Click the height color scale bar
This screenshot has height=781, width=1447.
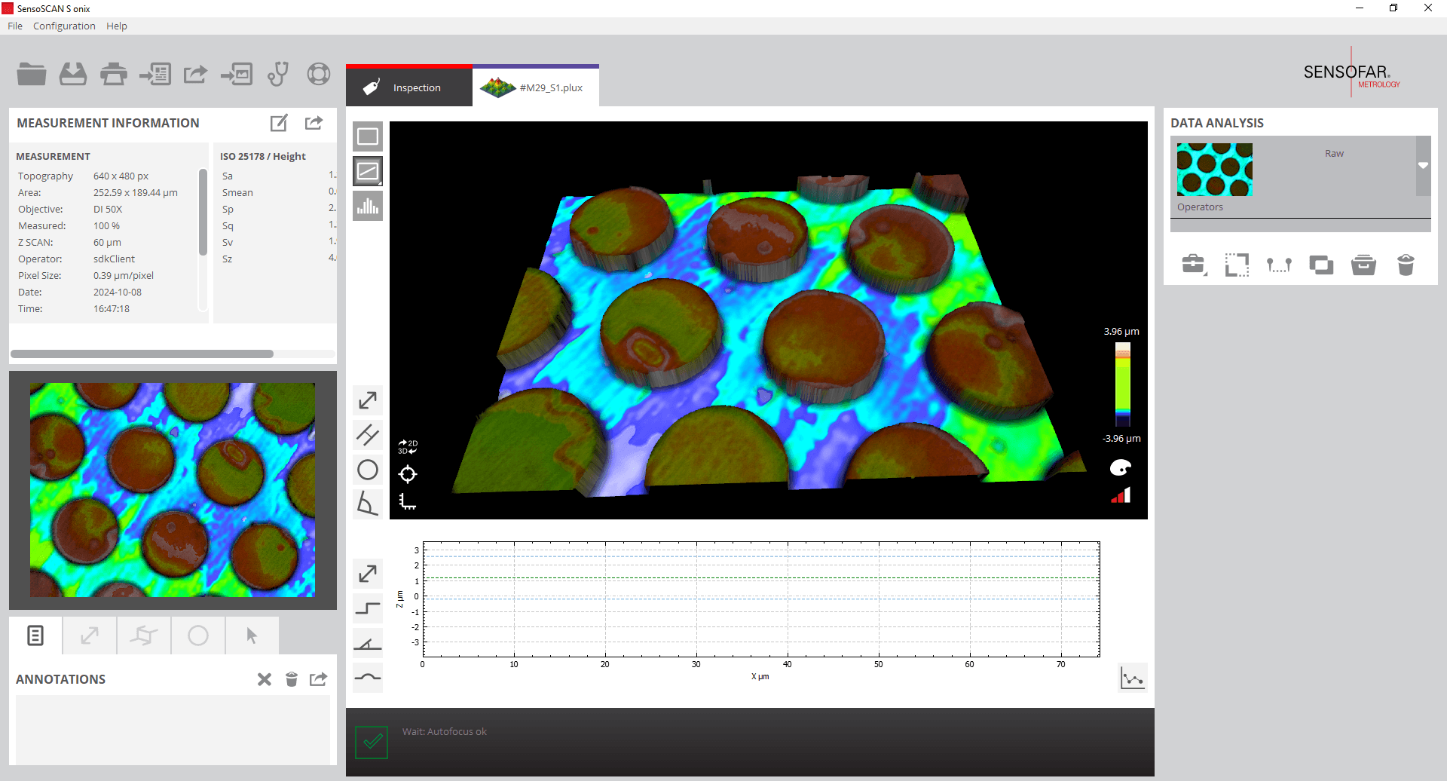click(x=1123, y=384)
